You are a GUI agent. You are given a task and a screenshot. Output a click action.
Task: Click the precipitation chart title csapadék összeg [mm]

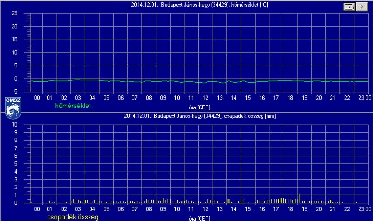click(200, 116)
